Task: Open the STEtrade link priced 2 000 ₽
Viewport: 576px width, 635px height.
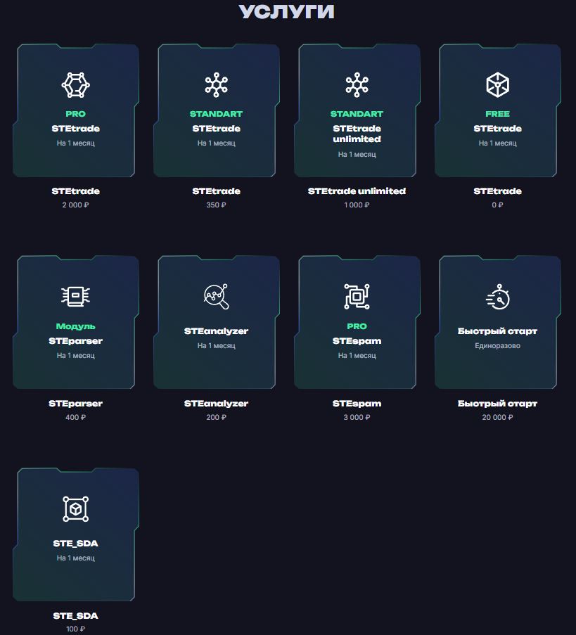Action: pos(76,191)
